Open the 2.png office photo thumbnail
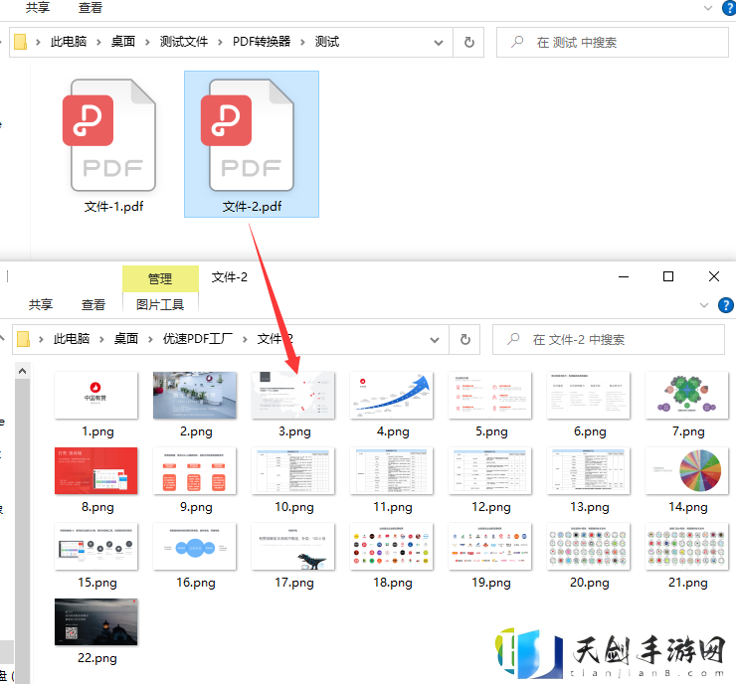The width and height of the screenshot is (736, 684). [x=195, y=395]
